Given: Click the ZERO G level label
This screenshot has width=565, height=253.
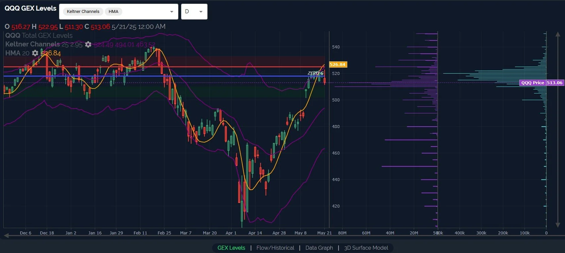Looking at the screenshot, I should (315, 73).
